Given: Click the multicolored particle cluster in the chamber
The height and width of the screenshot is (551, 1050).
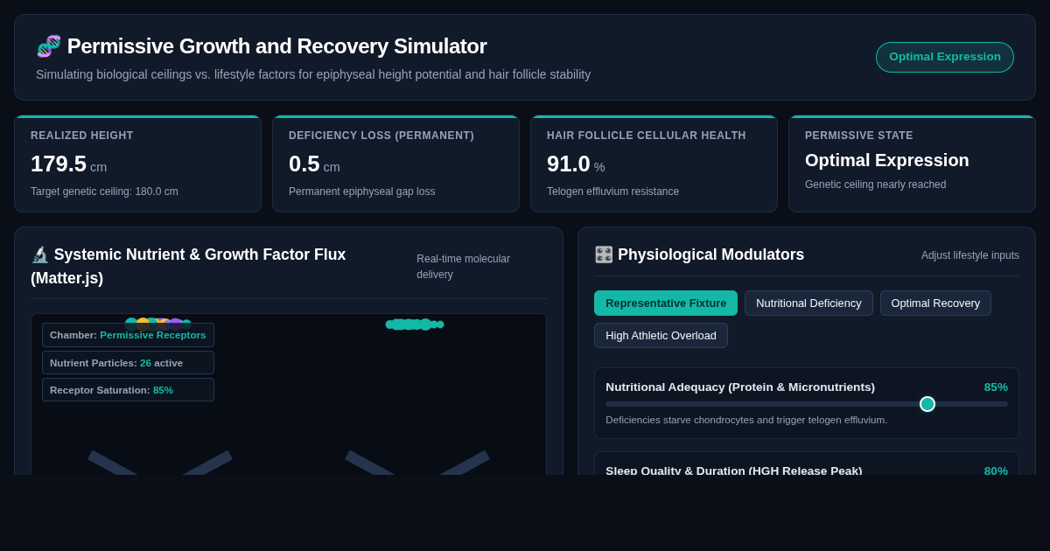Looking at the screenshot, I should click(x=158, y=323).
